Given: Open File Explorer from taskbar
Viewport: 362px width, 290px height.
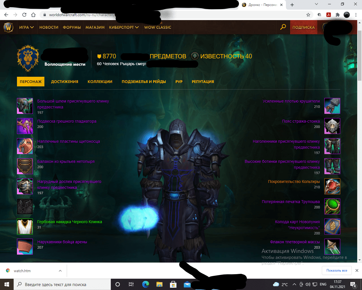Looking at the screenshot, I should coord(160,284).
